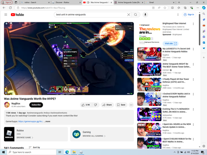Open Edge Read aloud icon

[x=159, y=8]
